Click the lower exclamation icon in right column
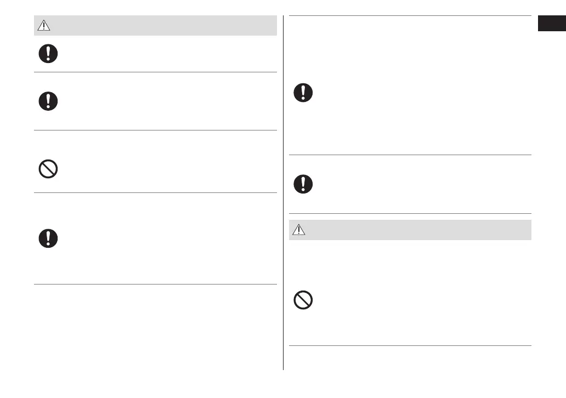Screen dimensions: 566x398 coord(303,184)
